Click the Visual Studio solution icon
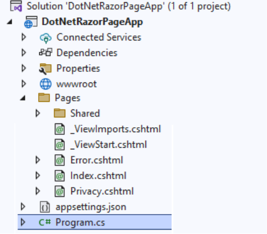Screen dimensions: 267x234 point(16,6)
